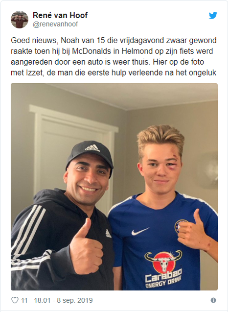Click the blond boy's thumbs-up hand
Viewport: 229px width, 312px height.
192,229
